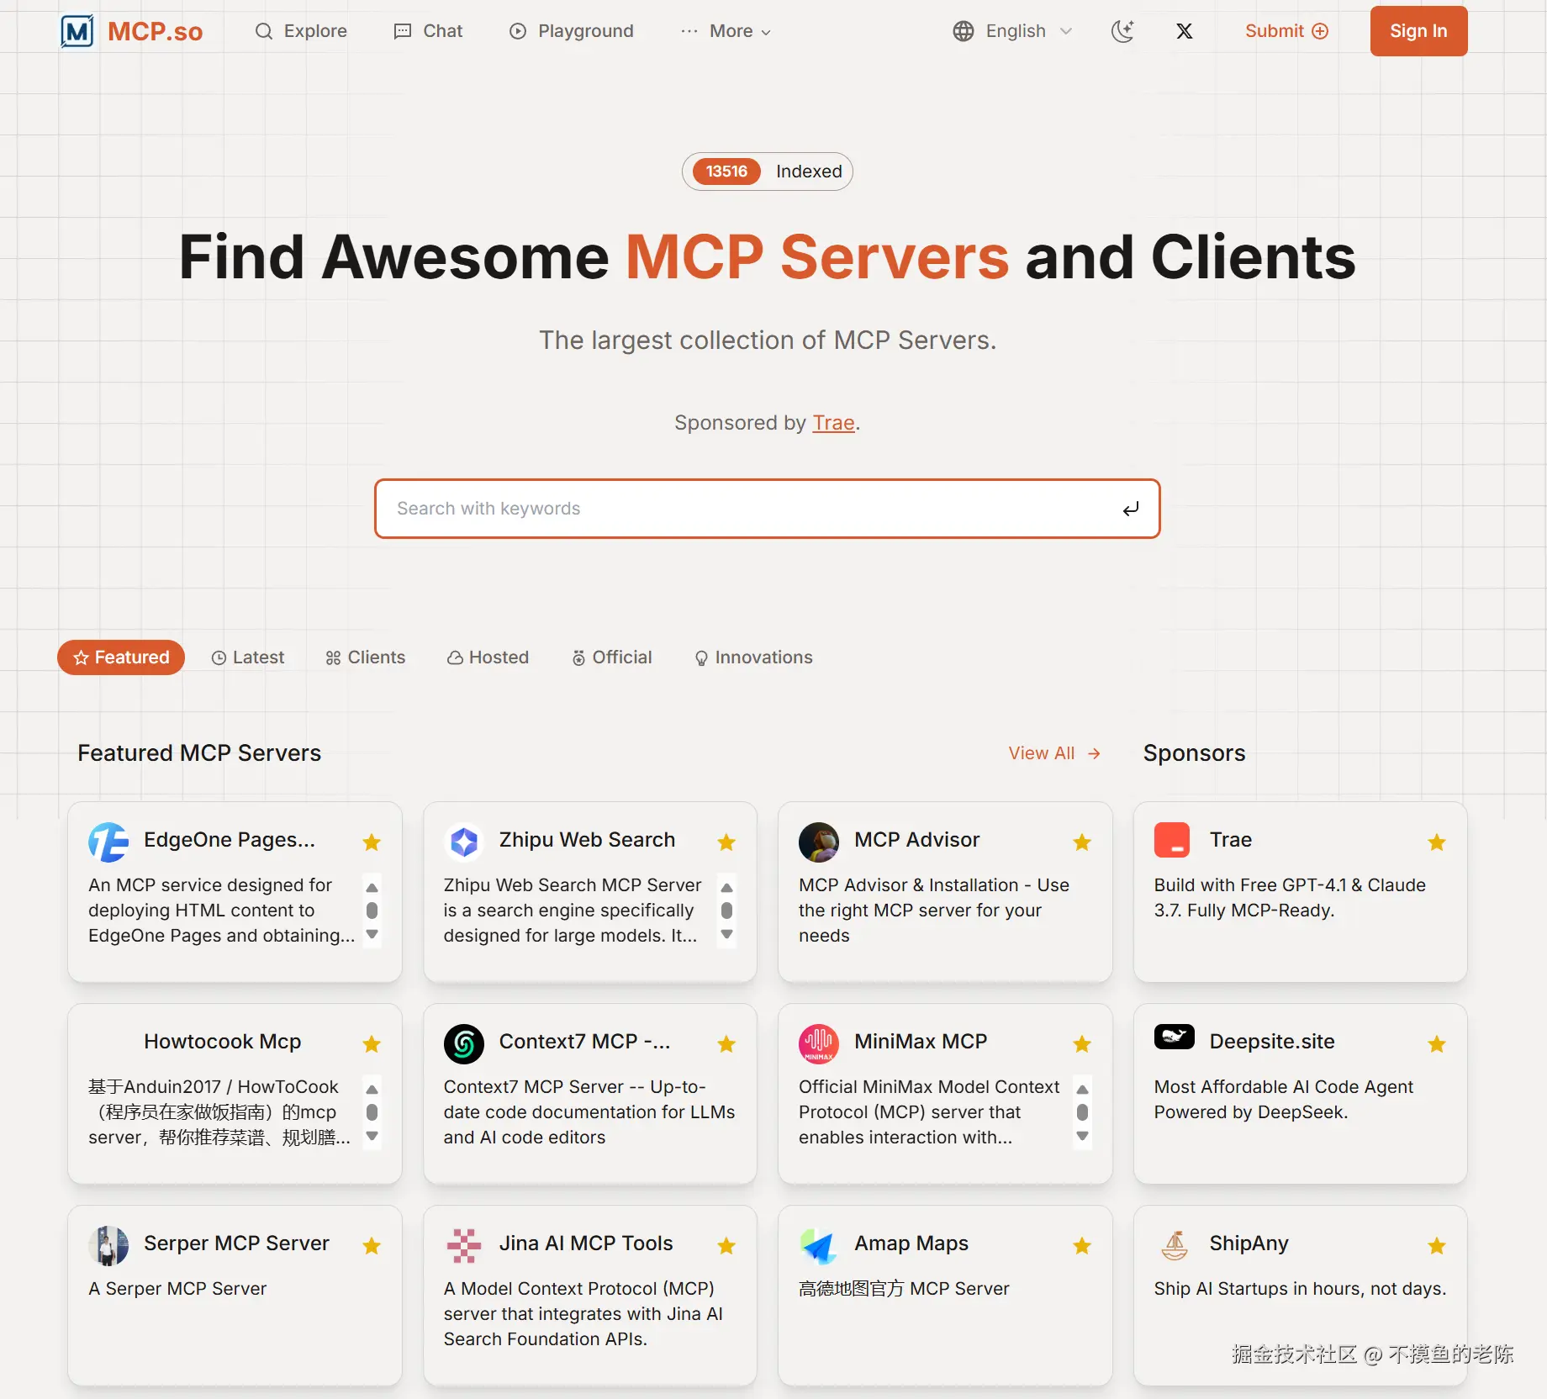Switch to the Official tab

coord(612,657)
